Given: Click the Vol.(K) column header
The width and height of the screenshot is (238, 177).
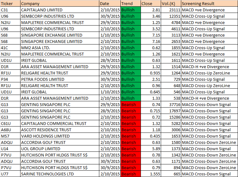Looking at the screenshot, I should [171, 3].
